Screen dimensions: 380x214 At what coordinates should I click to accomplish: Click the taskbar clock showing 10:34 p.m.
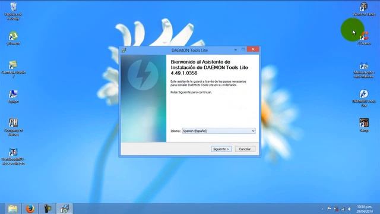pyautogui.click(x=365, y=209)
